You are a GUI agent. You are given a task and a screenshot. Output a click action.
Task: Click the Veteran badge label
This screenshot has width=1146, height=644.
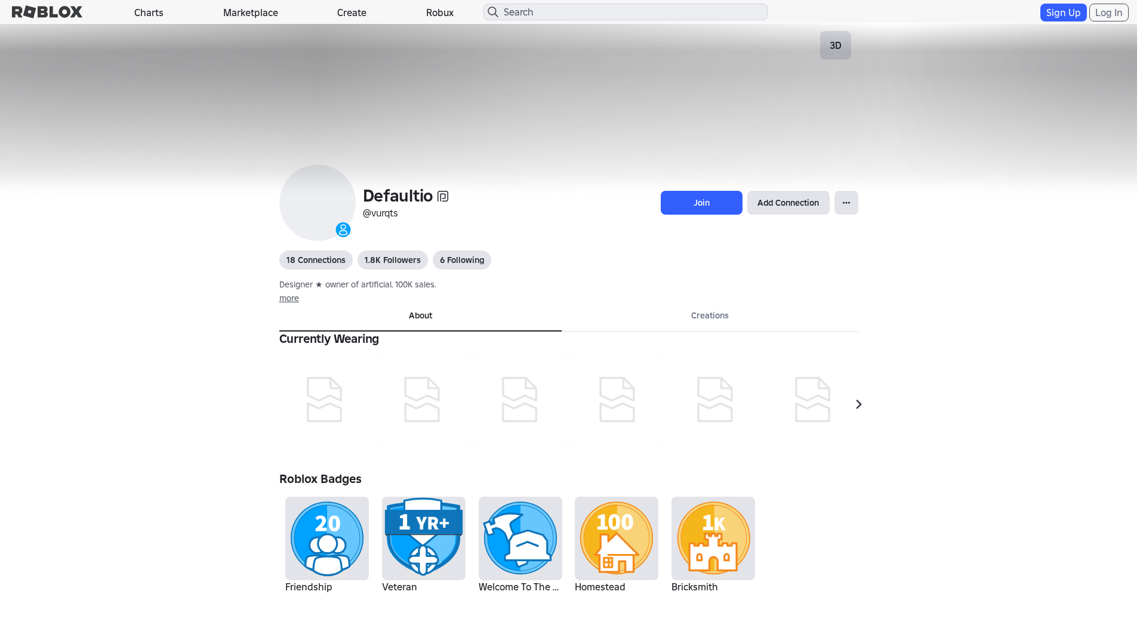click(399, 587)
